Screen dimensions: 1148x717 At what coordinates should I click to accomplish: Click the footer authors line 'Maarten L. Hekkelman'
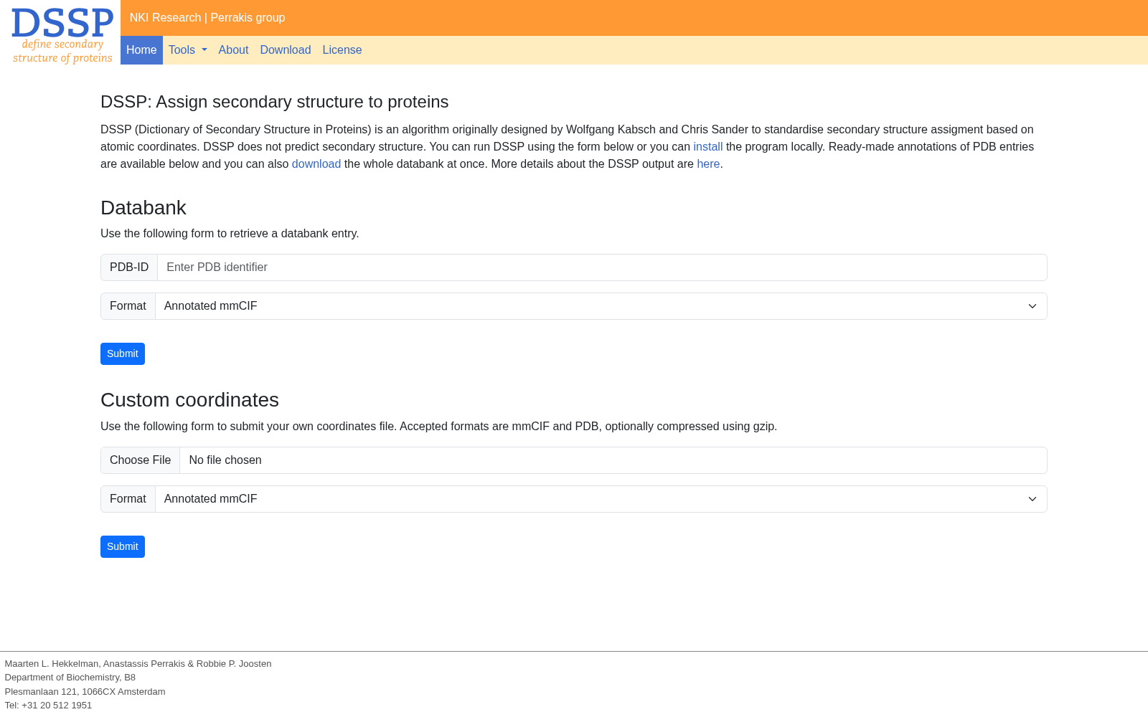138,664
